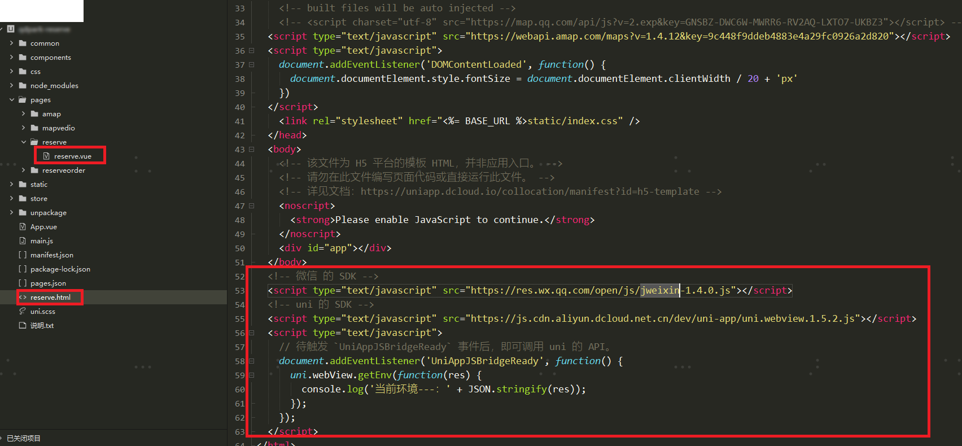The height and width of the screenshot is (446, 962).
Task: Select reserve.html in the project tree
Action: point(50,298)
